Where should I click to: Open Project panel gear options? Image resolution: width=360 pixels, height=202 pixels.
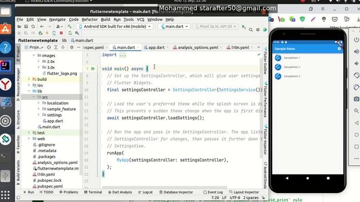click(x=71, y=47)
